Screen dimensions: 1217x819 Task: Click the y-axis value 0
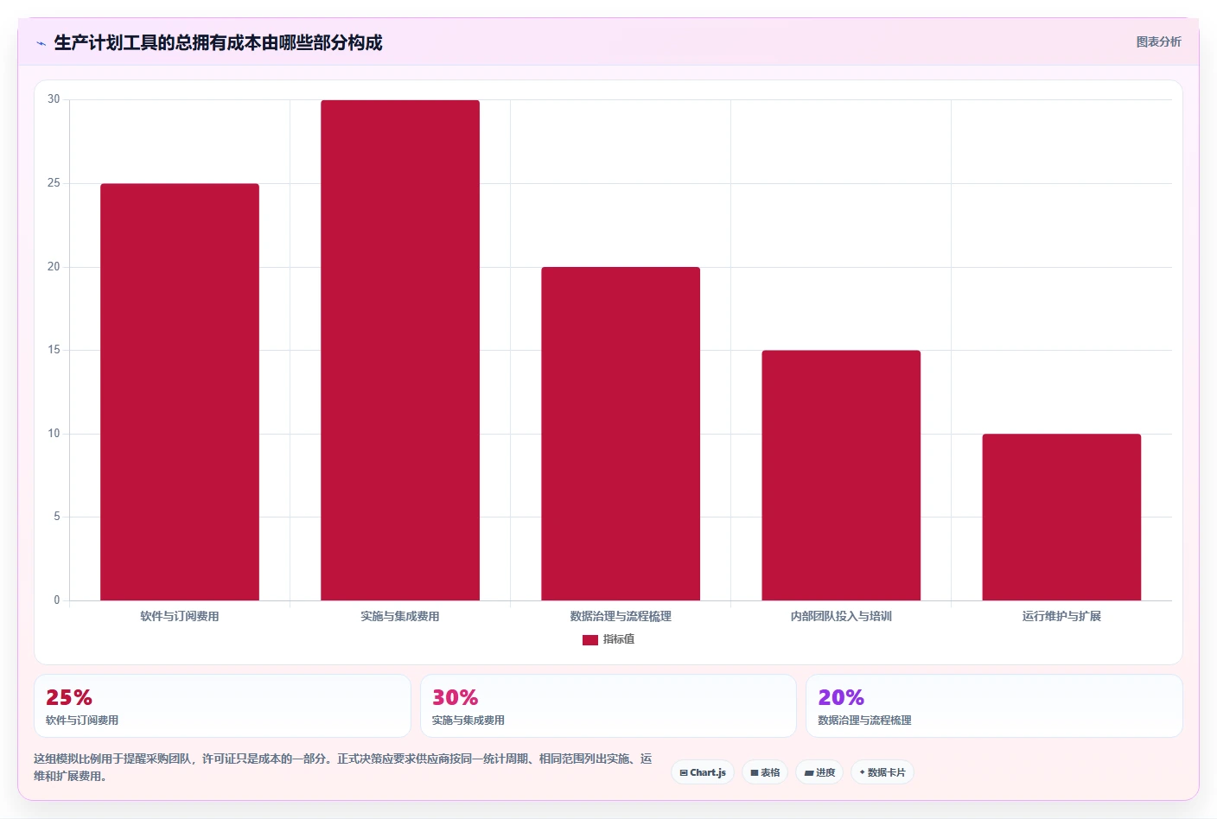click(57, 600)
